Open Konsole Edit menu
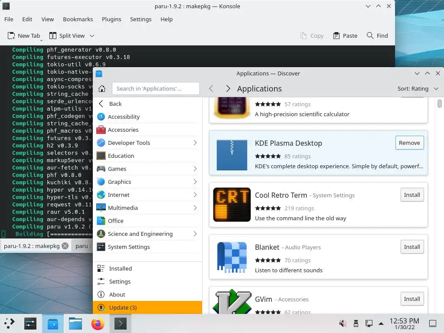Screen dimensions: 444x333 point(27,19)
